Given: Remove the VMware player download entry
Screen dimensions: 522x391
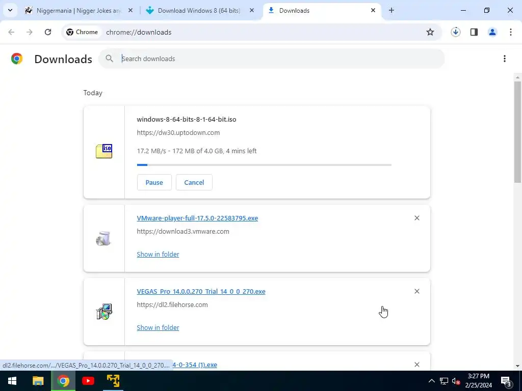Looking at the screenshot, I should 416,218.
